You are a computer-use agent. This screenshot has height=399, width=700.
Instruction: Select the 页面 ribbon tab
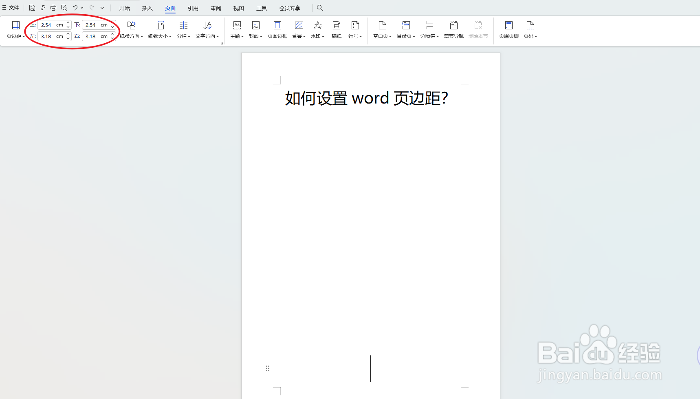170,8
